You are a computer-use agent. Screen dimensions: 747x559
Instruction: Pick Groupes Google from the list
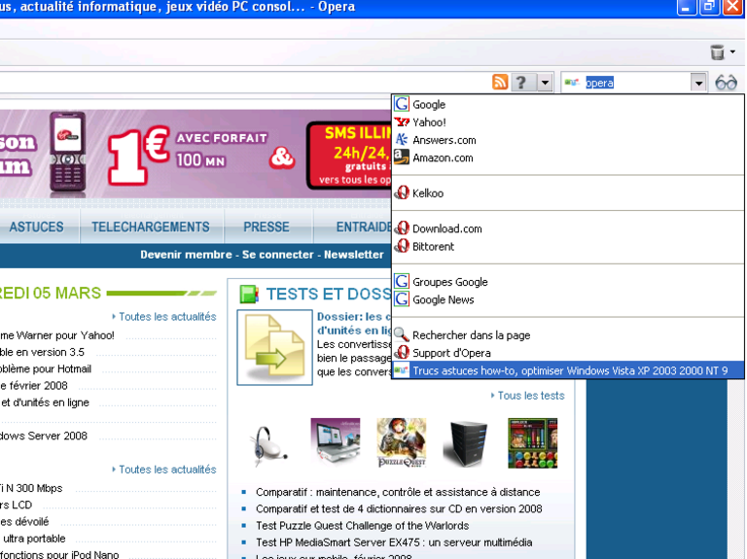[x=568, y=282]
